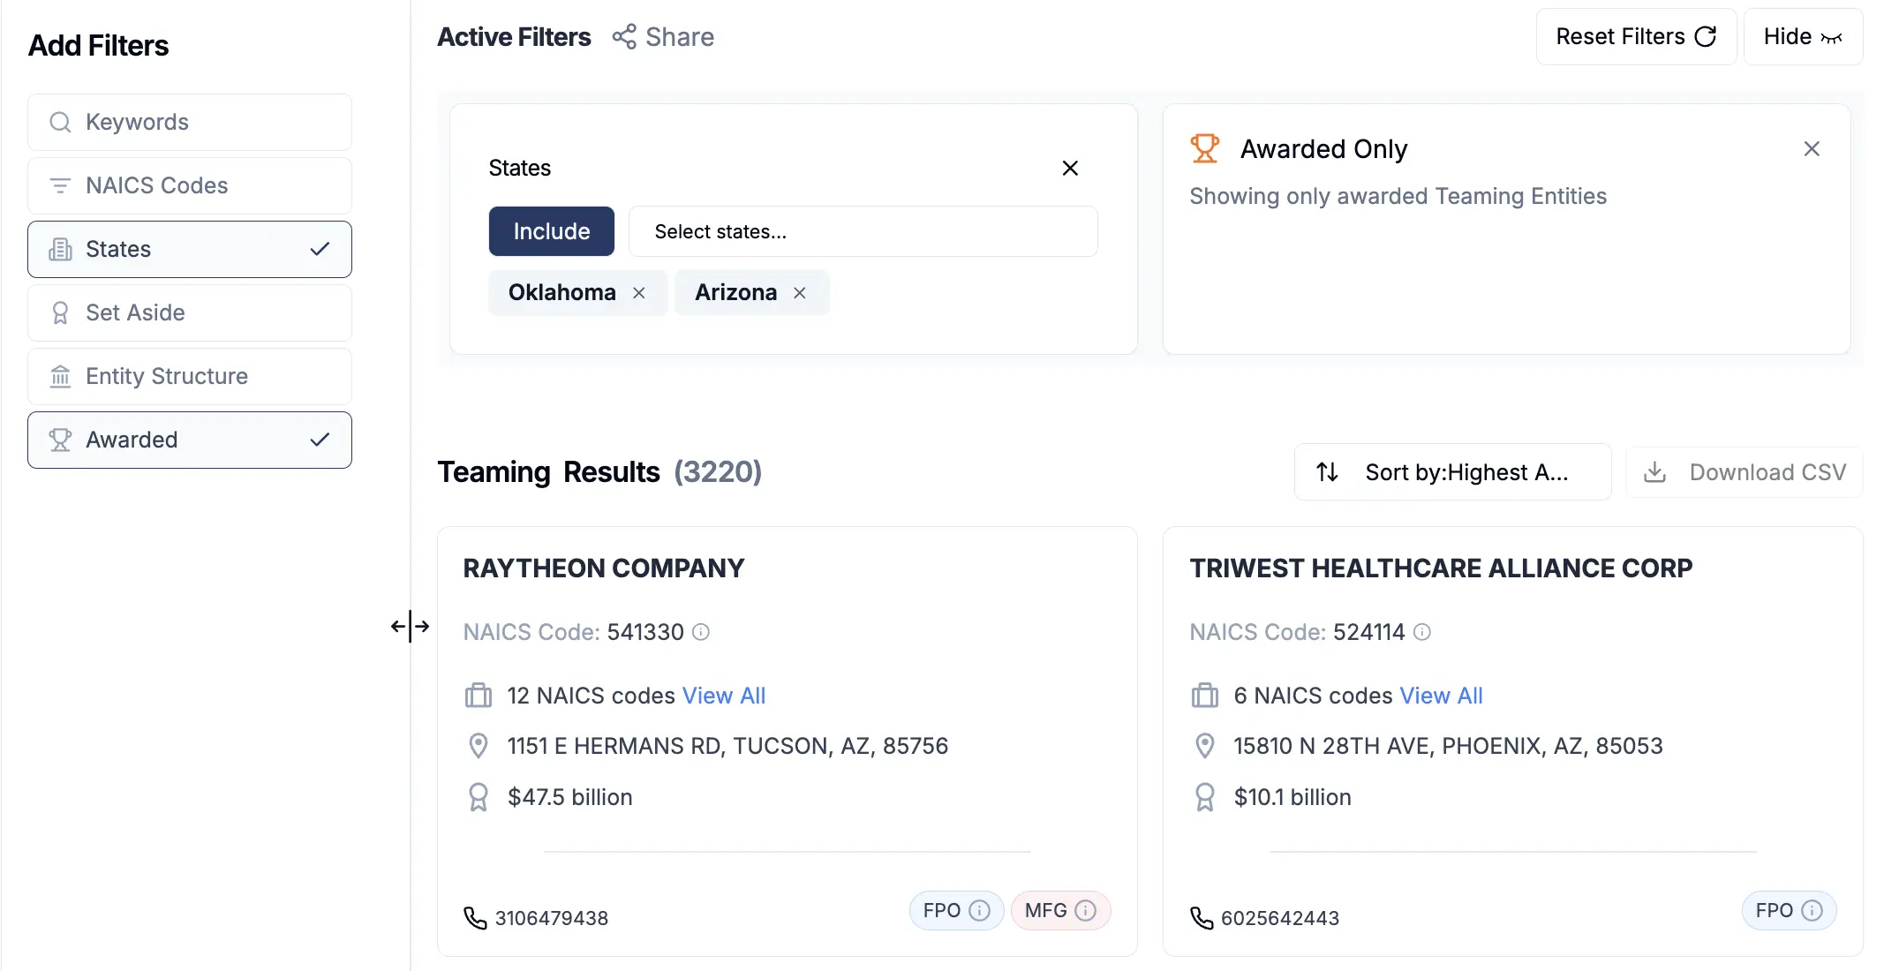The image size is (1884, 971).
Task: Click the address 15810 N 28TH AVE
Action: coord(1448,746)
